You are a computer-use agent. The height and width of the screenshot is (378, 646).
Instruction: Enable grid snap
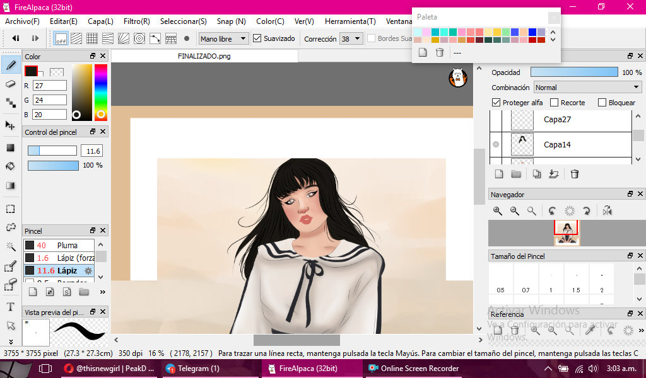(92, 38)
